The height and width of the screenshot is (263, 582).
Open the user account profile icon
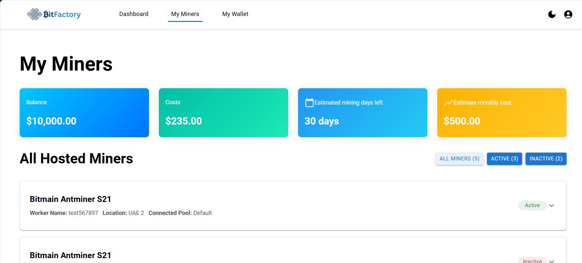tap(568, 14)
